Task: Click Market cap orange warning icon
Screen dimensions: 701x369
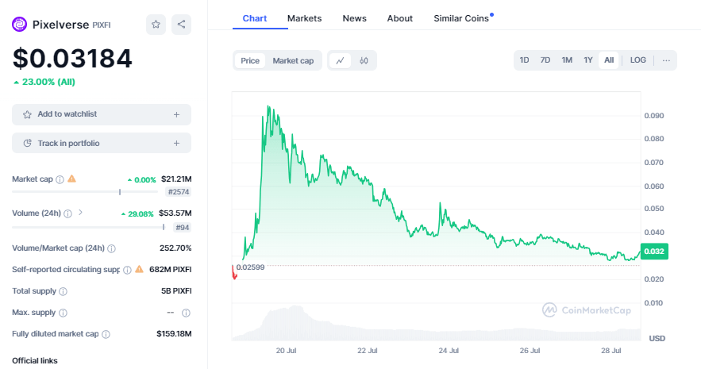Action: (x=72, y=179)
